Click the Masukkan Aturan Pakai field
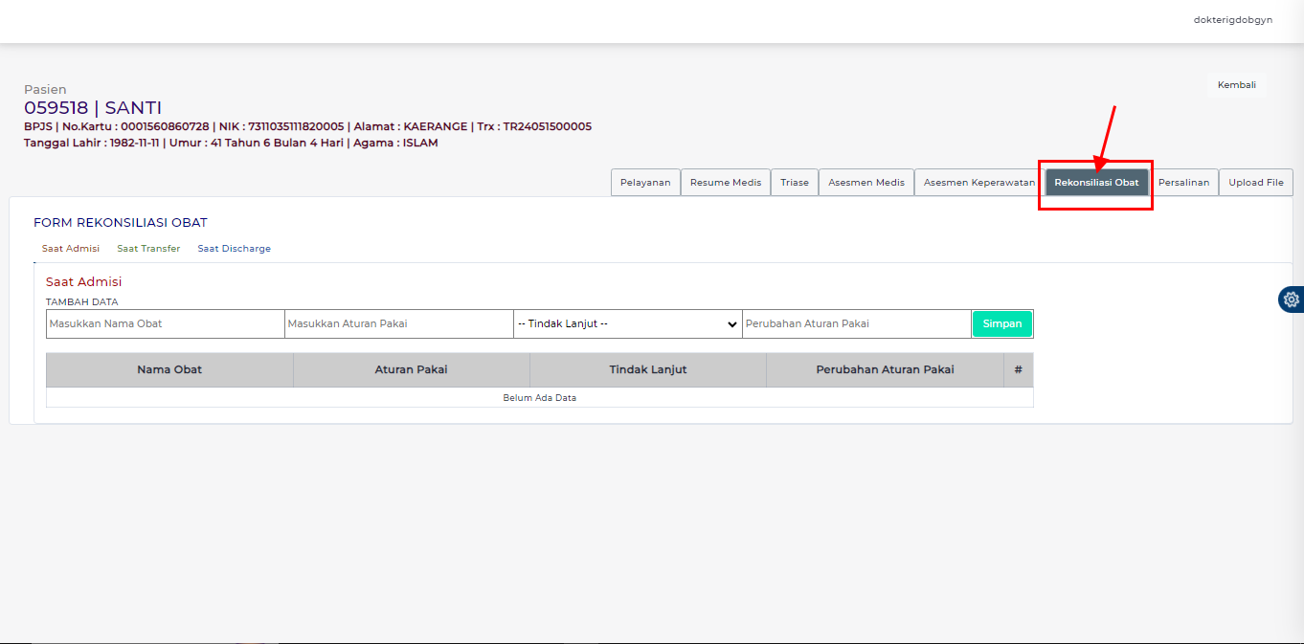 [x=398, y=323]
